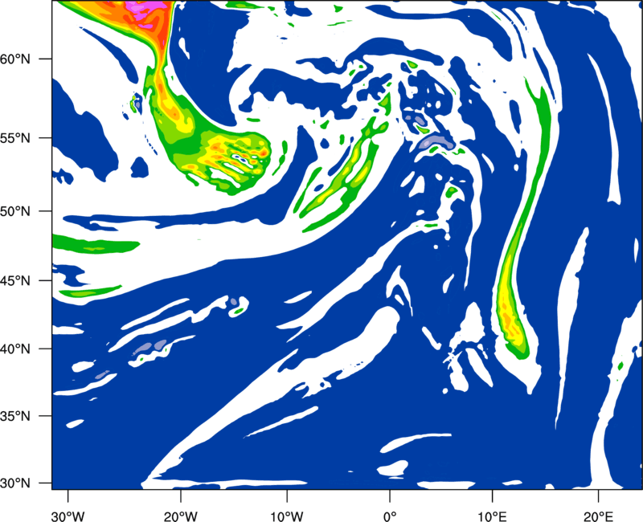Click the 10°W longitude label
Image resolution: width=643 pixels, height=522 pixels.
coord(287,516)
